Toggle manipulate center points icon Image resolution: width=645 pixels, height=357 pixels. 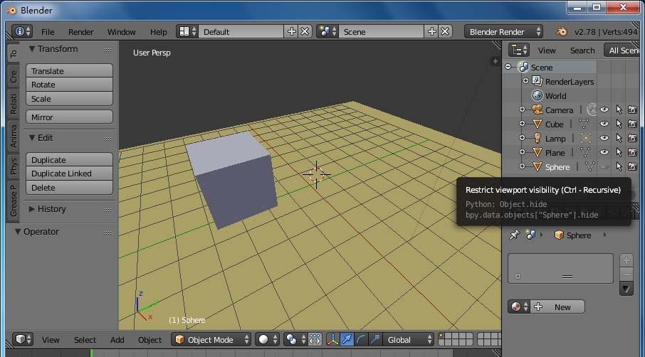click(315, 339)
